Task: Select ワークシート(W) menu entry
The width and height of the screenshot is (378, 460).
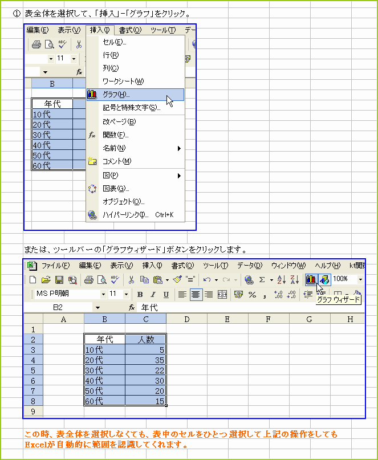Action: (135, 82)
